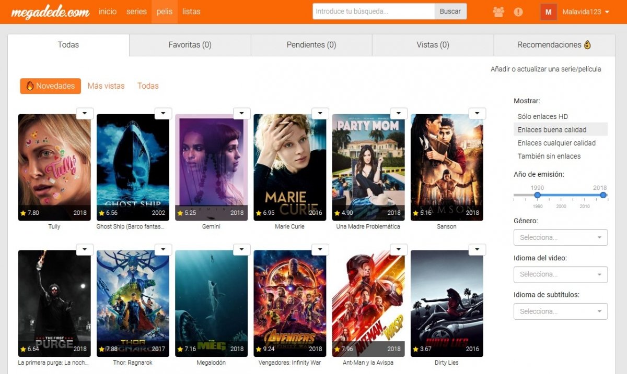Show Más vistas movies

[x=106, y=86]
